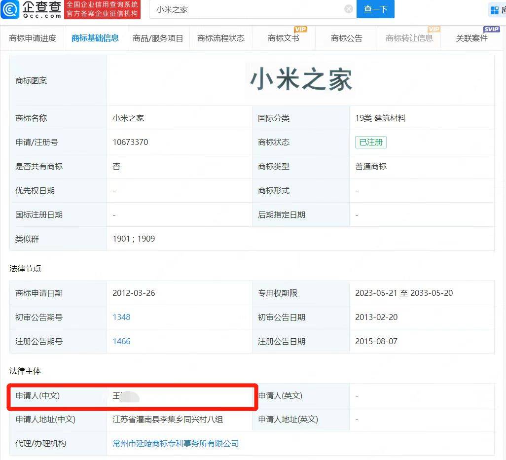Clear the search box with the X icon
The image size is (506, 460).
click(349, 9)
